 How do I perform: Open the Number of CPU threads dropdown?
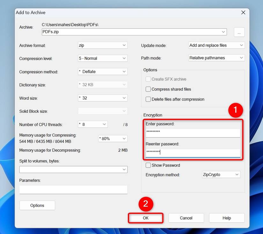93,124
